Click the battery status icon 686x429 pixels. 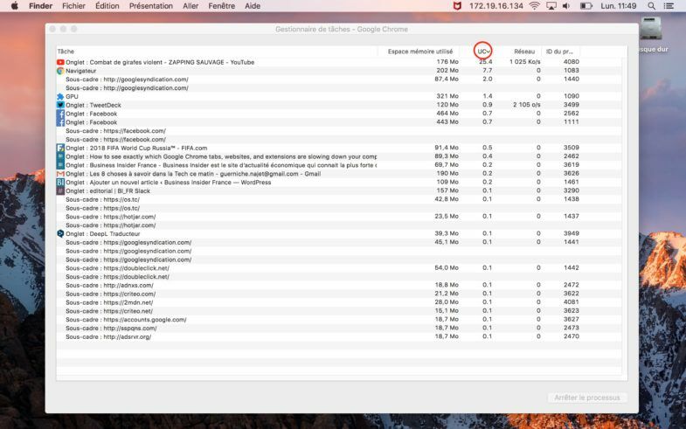pos(586,6)
